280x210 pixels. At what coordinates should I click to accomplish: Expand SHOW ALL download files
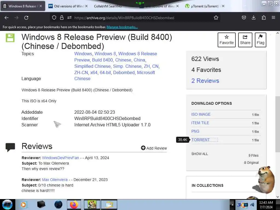tap(200, 154)
